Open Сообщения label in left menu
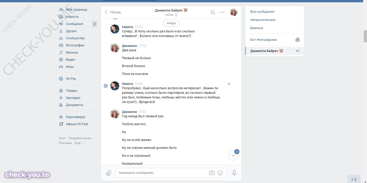The width and height of the screenshot is (367, 183). click(75, 24)
